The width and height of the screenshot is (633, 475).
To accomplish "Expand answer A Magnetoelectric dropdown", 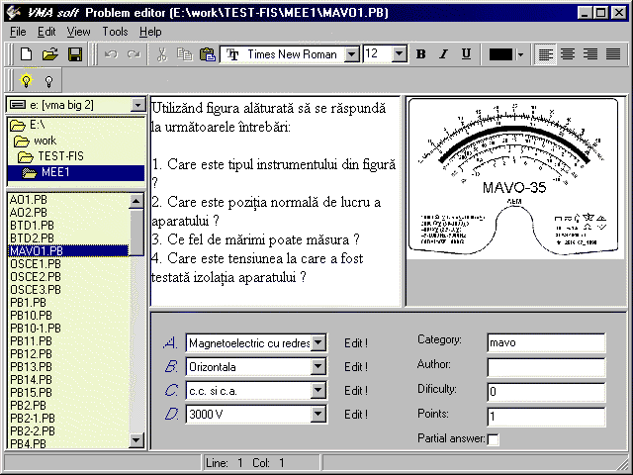I will click(x=317, y=343).
